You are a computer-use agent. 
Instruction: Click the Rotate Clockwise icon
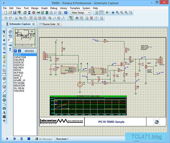coord(10,32)
